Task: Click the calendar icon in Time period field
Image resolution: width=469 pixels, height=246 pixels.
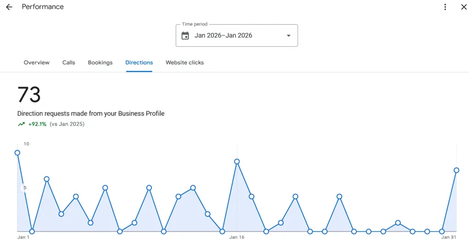Action: point(185,36)
